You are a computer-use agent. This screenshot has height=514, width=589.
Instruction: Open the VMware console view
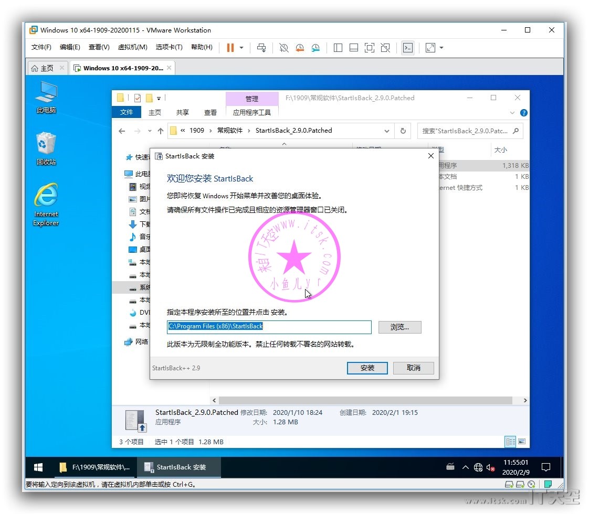408,48
